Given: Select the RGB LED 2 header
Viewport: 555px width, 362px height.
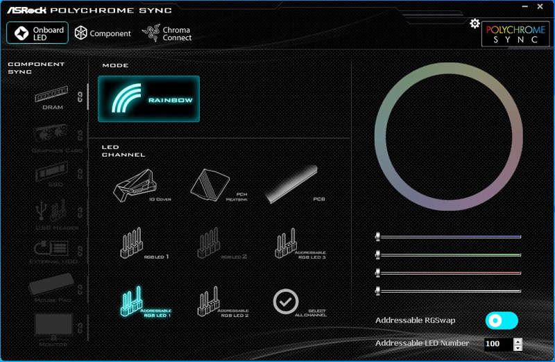Looking at the screenshot, I should (221, 243).
